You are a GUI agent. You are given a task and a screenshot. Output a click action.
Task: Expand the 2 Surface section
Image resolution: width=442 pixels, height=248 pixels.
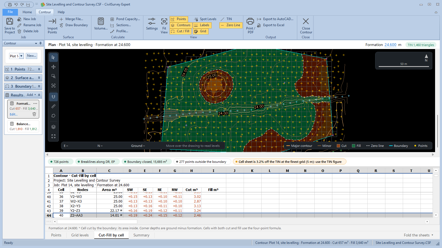[x=23, y=78]
